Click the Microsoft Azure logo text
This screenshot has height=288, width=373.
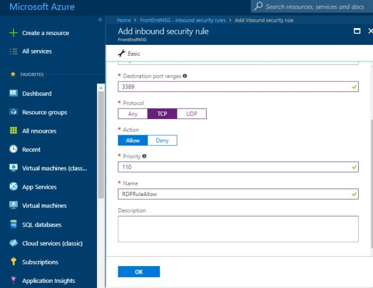[x=42, y=7]
